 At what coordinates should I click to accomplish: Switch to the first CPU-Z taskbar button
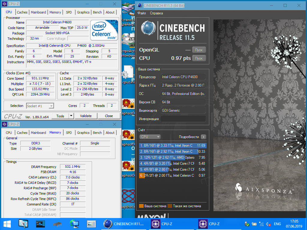[x=171, y=224]
